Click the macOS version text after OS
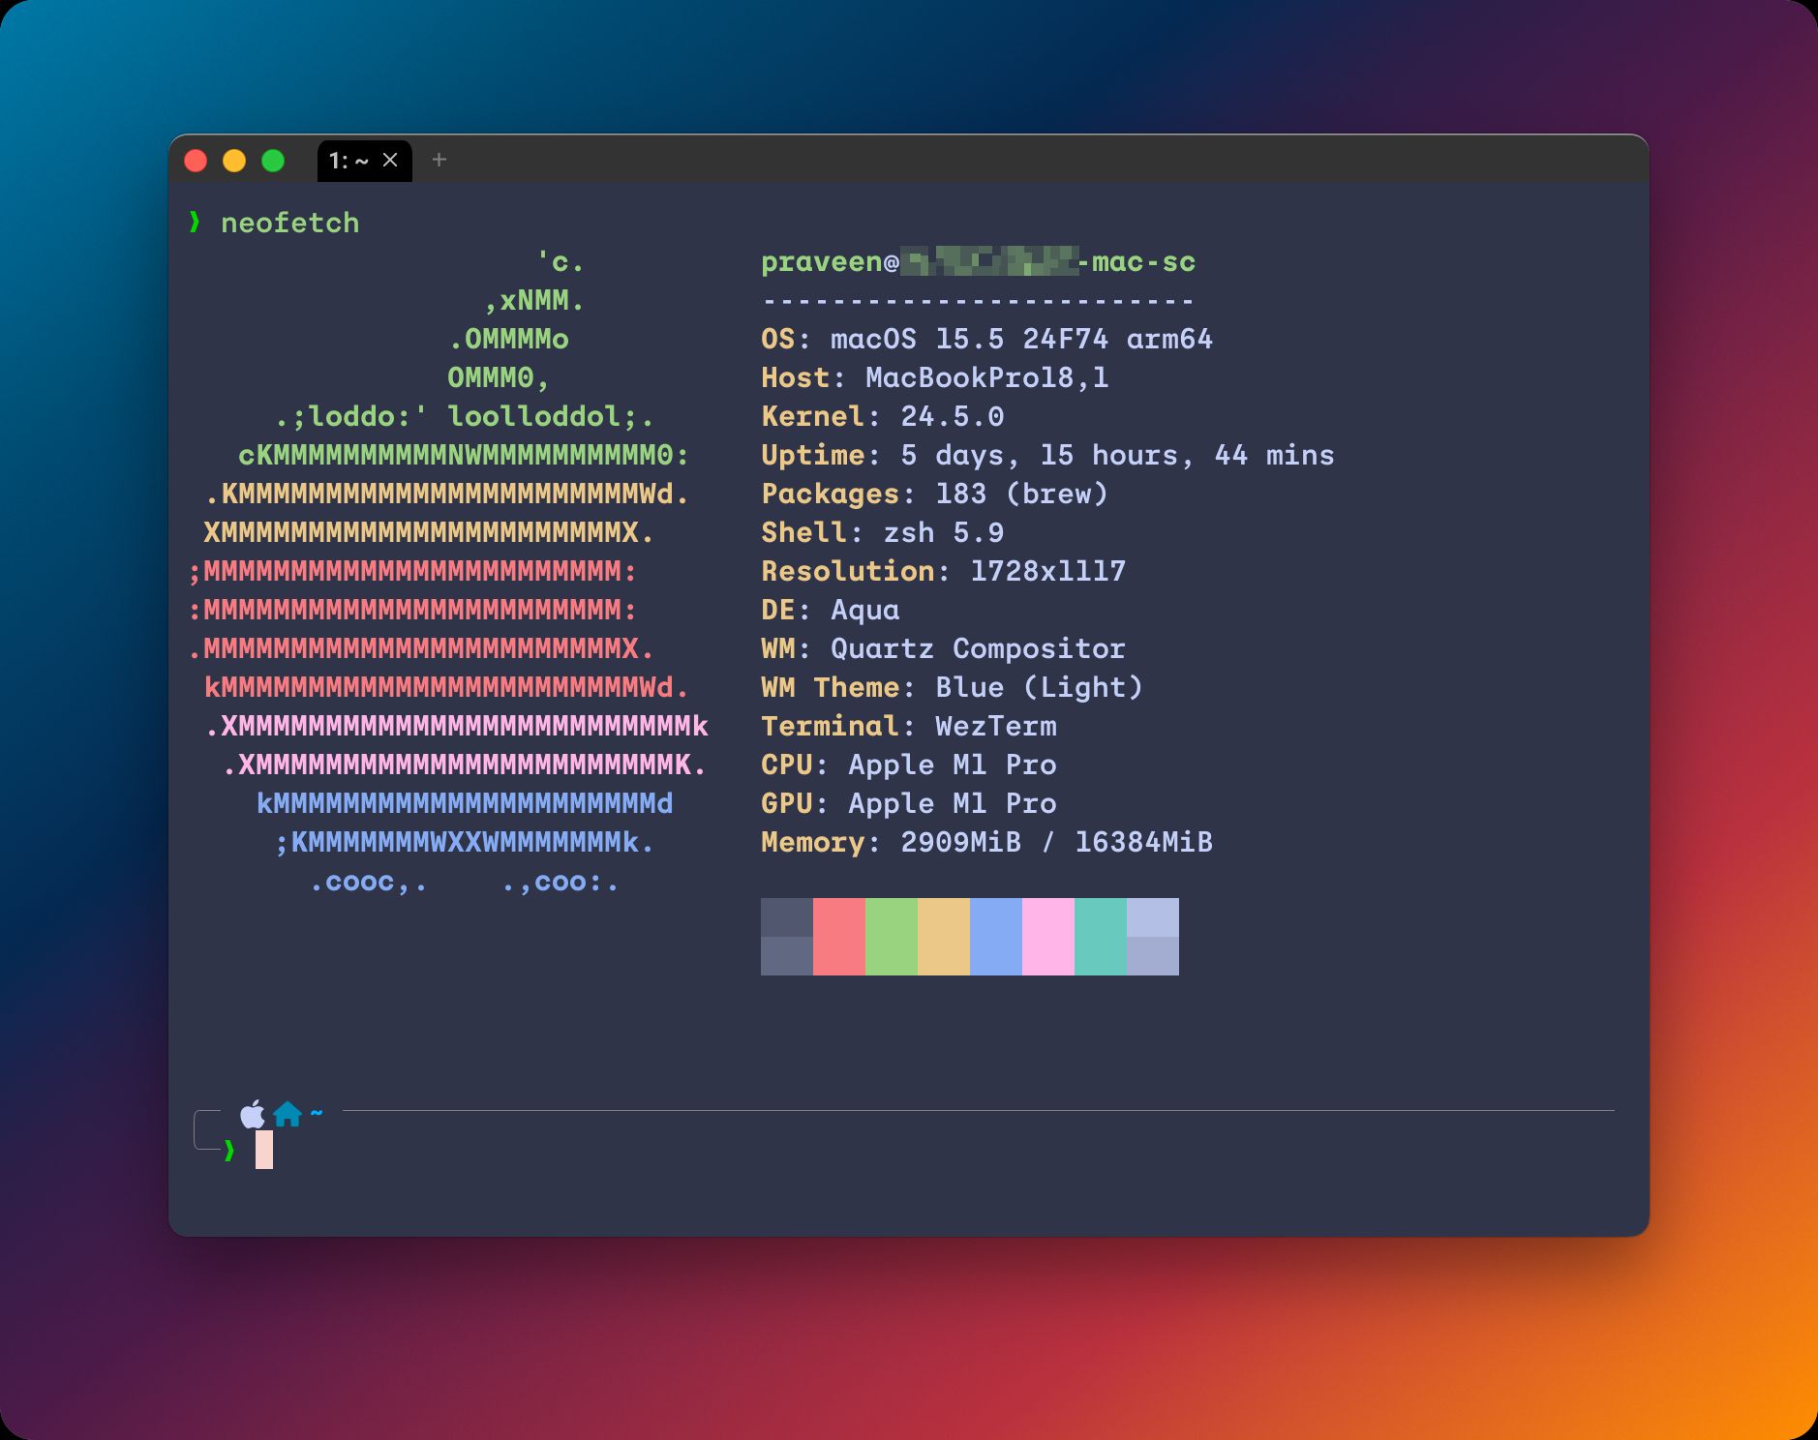 pos(1021,339)
